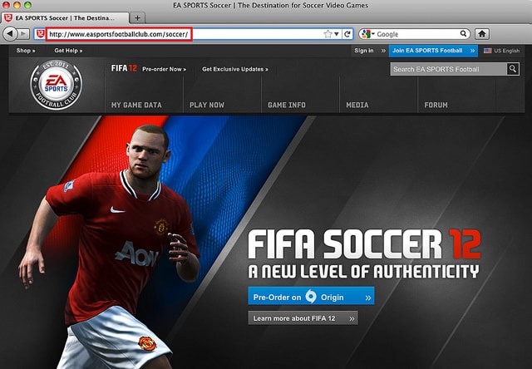Viewport: 532px width, 369px height.
Task: Click the EA SPORTS Football Club logo
Action: coord(56,85)
